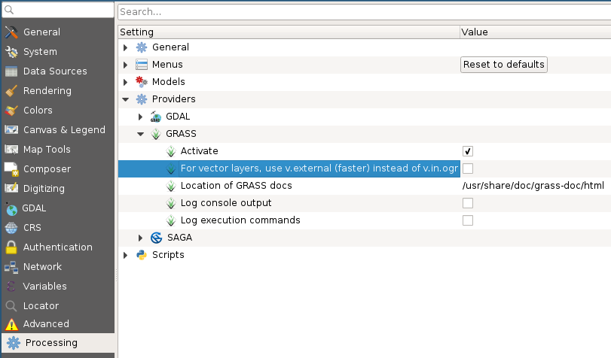The height and width of the screenshot is (358, 611).
Task: Click the Variables epsilon icon
Action: click(x=11, y=287)
